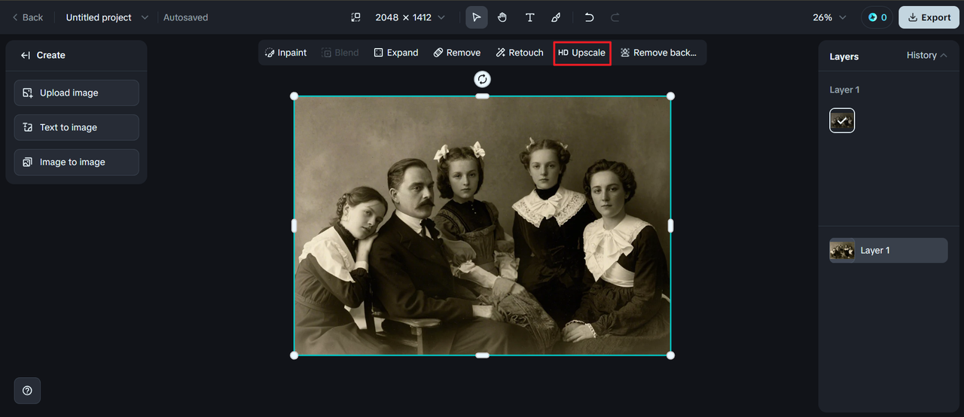Click the Autosaved status text
Screen dimensions: 964x417
(x=186, y=17)
